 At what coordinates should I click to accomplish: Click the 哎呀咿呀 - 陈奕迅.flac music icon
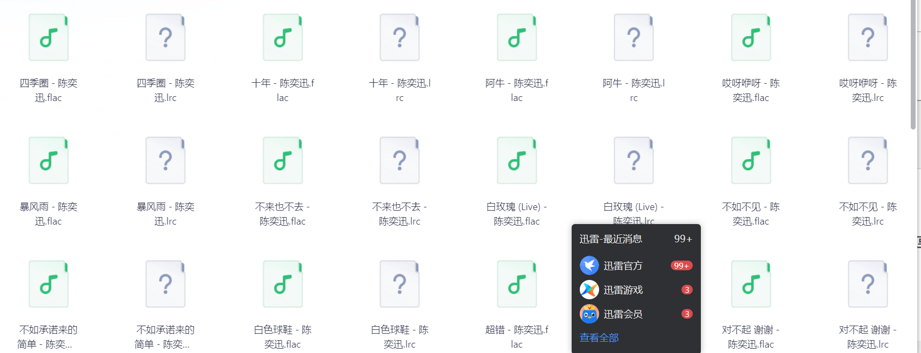point(751,38)
